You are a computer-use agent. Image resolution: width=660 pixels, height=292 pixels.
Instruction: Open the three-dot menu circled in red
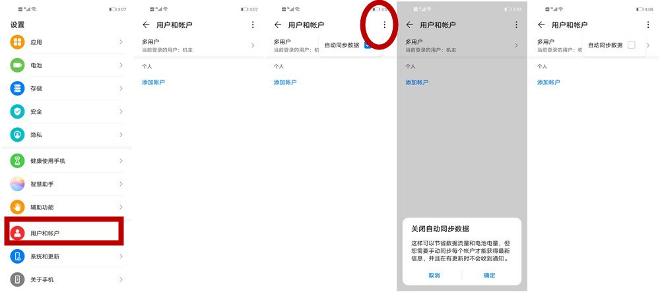pos(384,24)
